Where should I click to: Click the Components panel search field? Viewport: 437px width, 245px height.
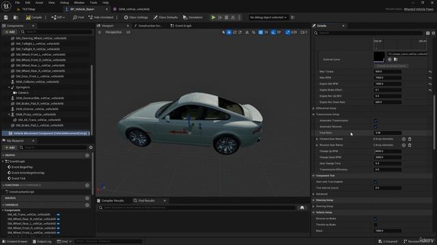tap(56, 32)
